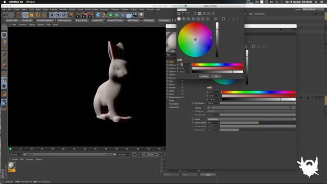
Task: Open the viewport Options menu
Action: tap(41, 25)
